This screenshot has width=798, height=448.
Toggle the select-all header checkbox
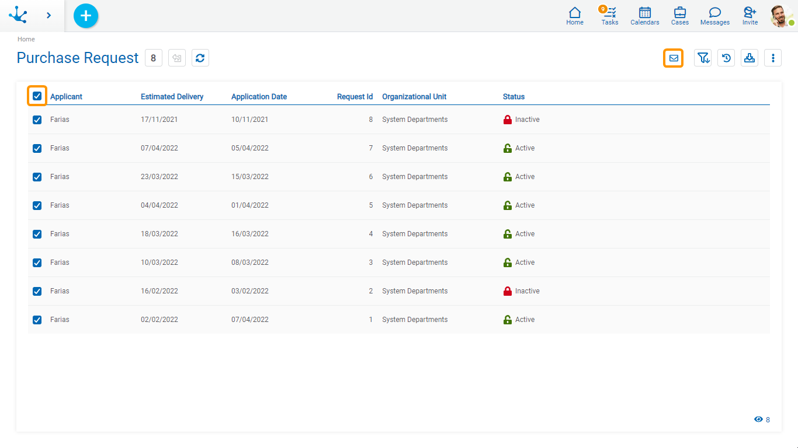pos(37,96)
